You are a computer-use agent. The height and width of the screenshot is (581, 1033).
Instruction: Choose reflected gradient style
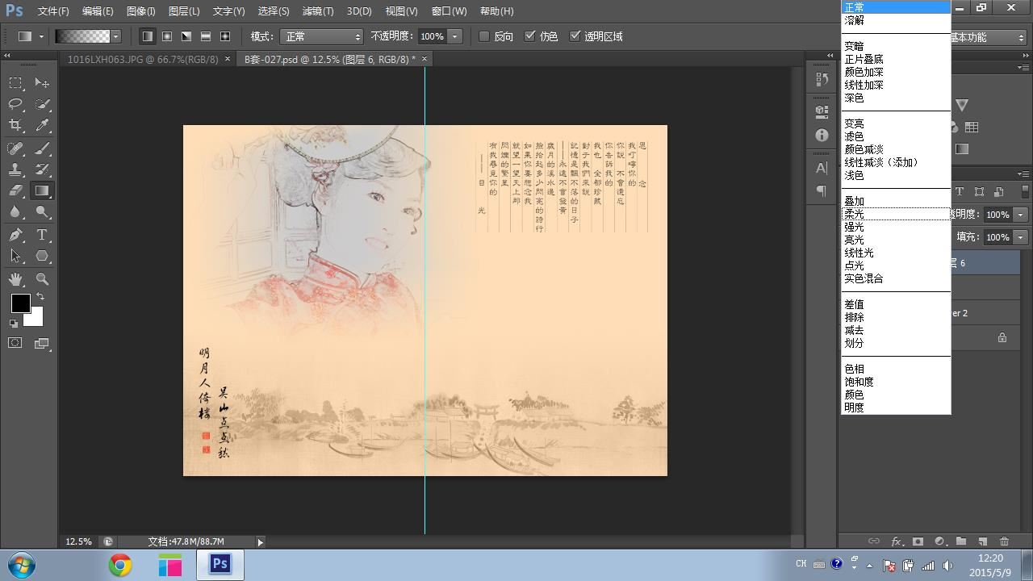pos(205,36)
